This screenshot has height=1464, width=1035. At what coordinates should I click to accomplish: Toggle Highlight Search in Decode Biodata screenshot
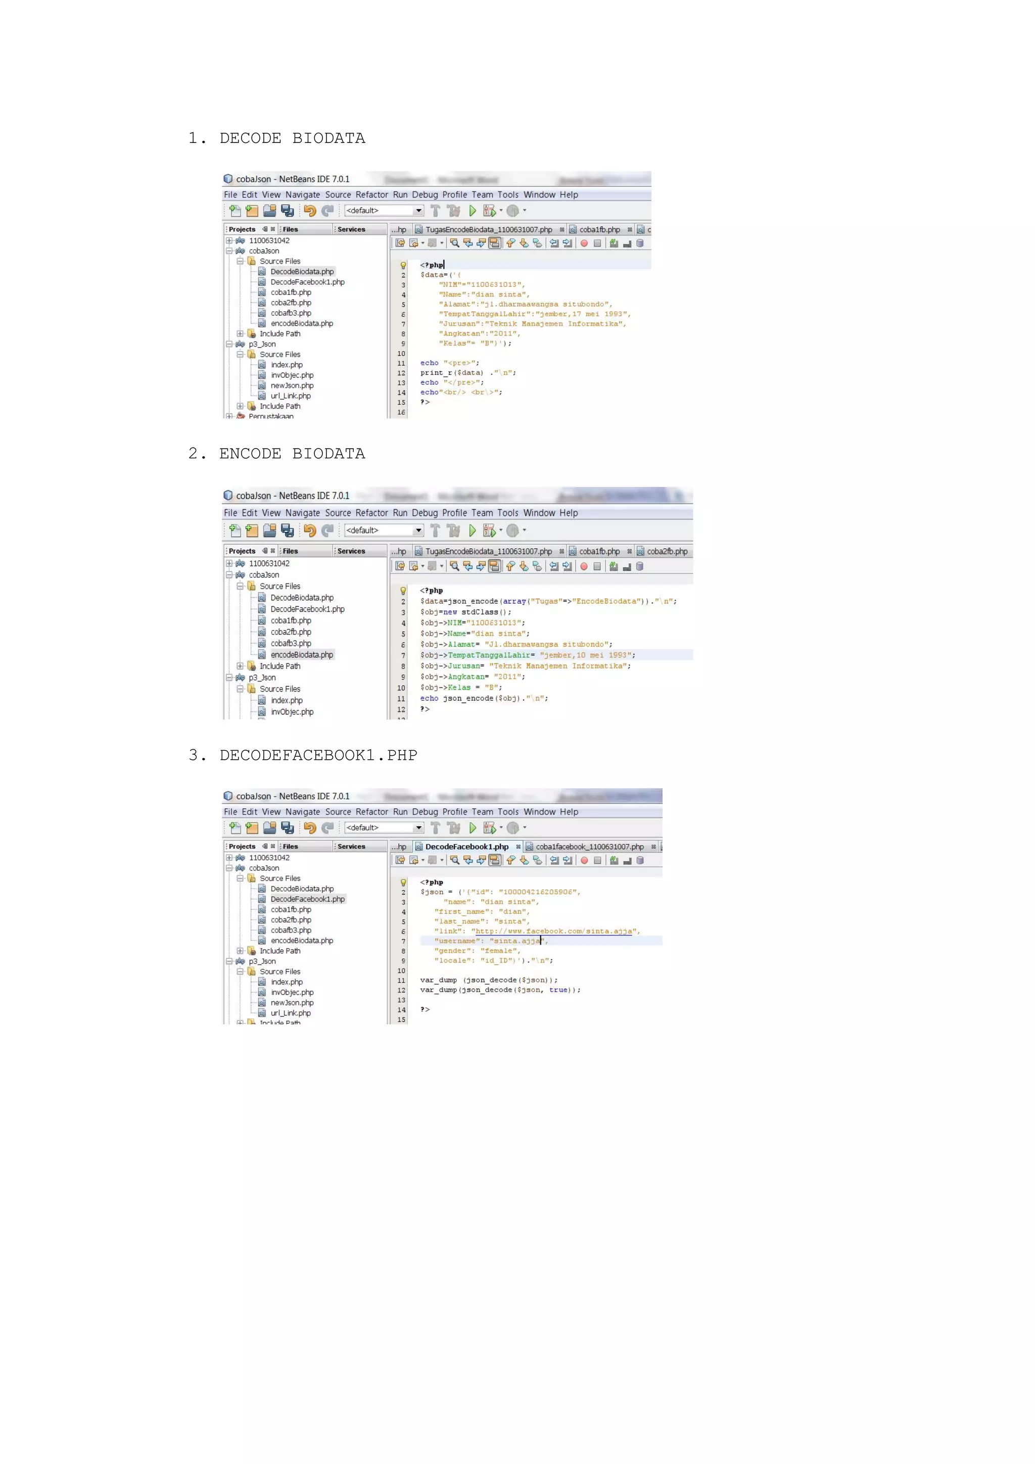(x=494, y=243)
